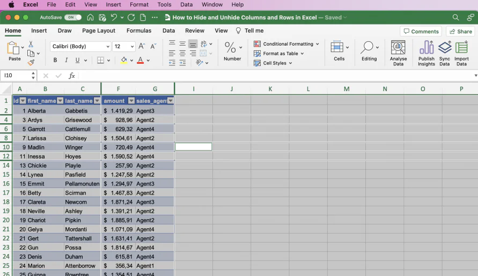Click the Cut scissors icon
This screenshot has width=478, height=276.
pyautogui.click(x=31, y=44)
